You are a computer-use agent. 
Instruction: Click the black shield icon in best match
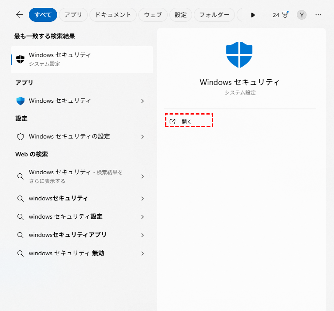20,59
